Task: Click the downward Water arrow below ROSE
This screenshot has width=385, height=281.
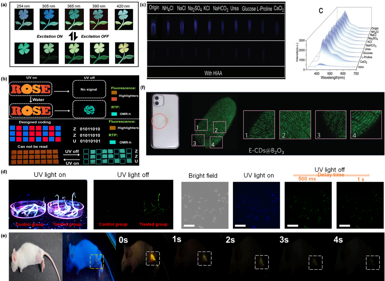Action: tap(31, 100)
